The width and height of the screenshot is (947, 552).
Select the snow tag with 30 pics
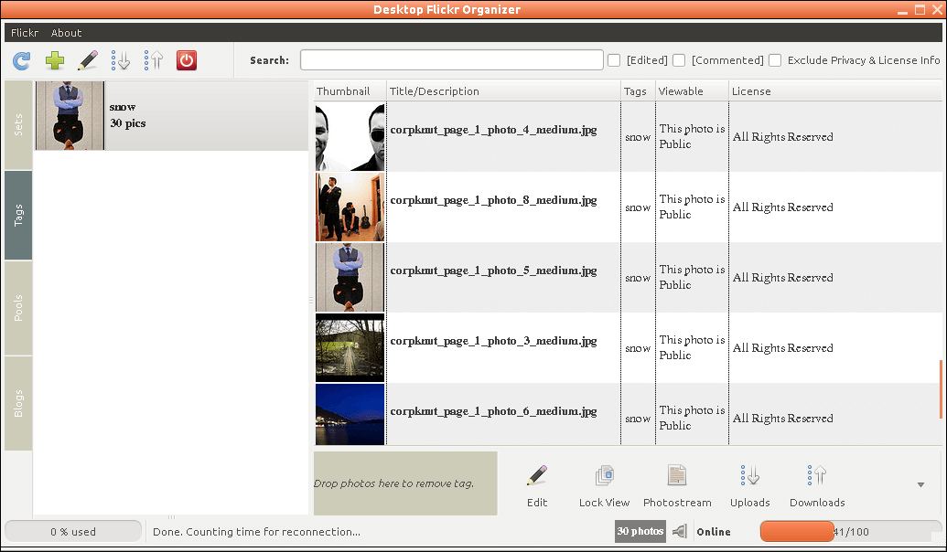coord(171,115)
